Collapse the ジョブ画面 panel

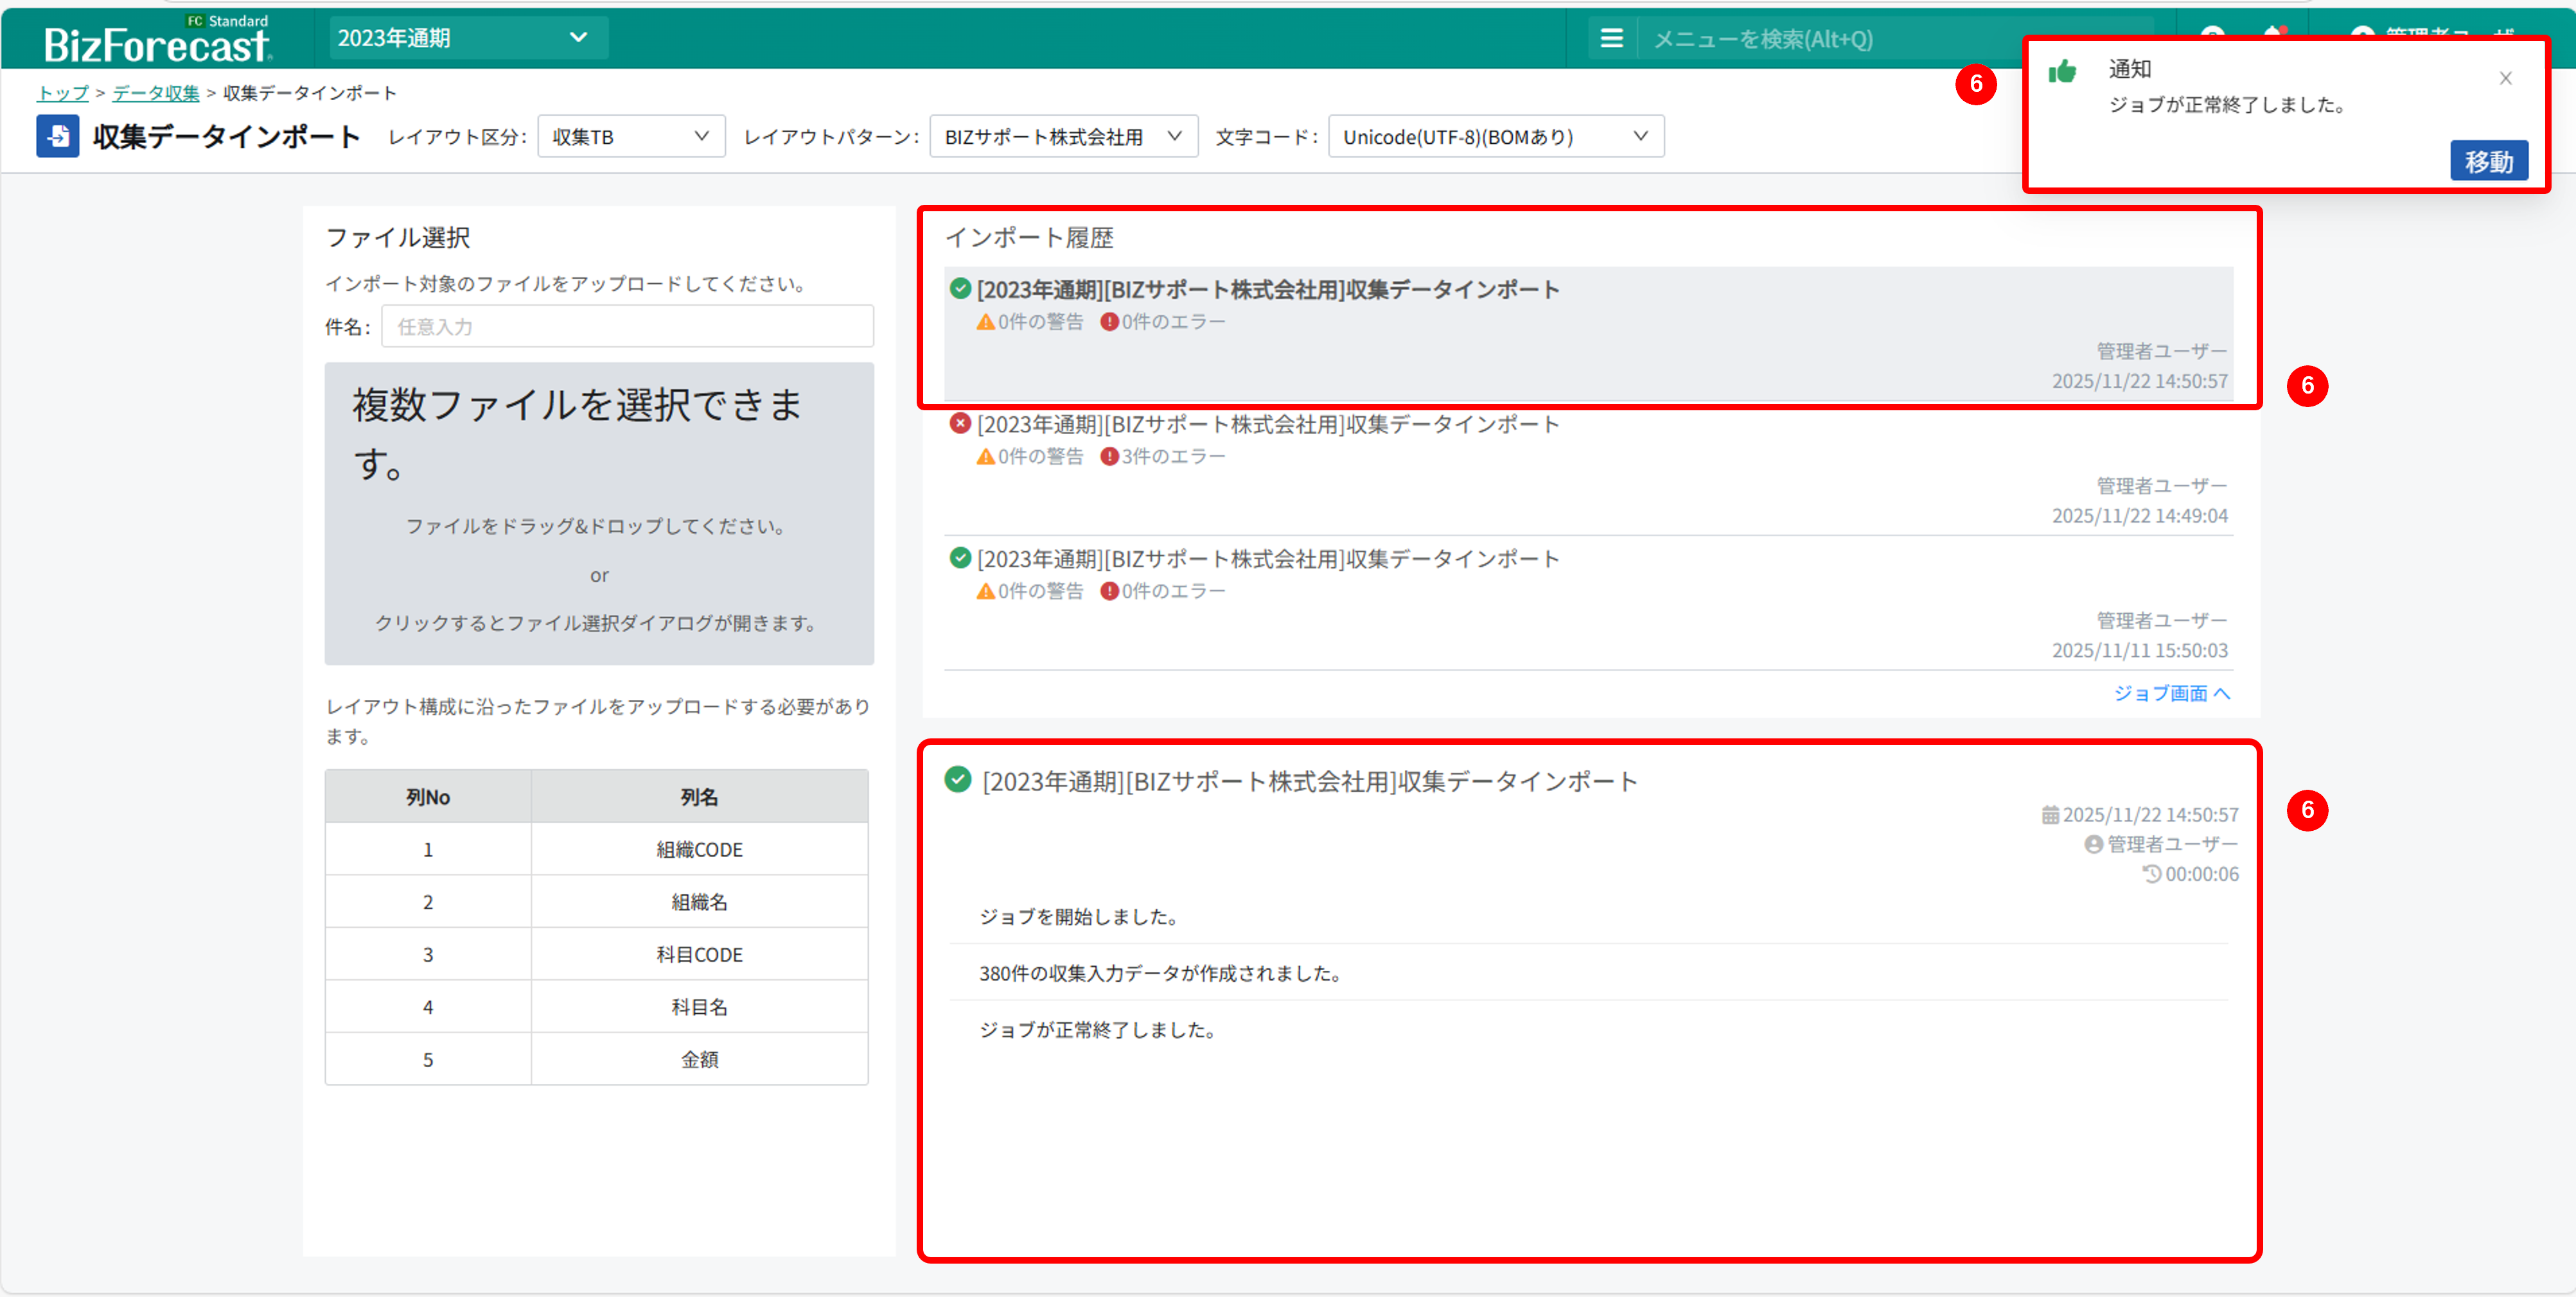(x=2171, y=693)
